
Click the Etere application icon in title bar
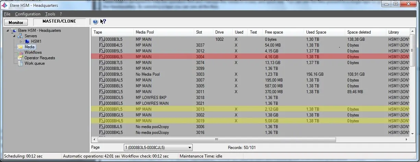point(5,5)
